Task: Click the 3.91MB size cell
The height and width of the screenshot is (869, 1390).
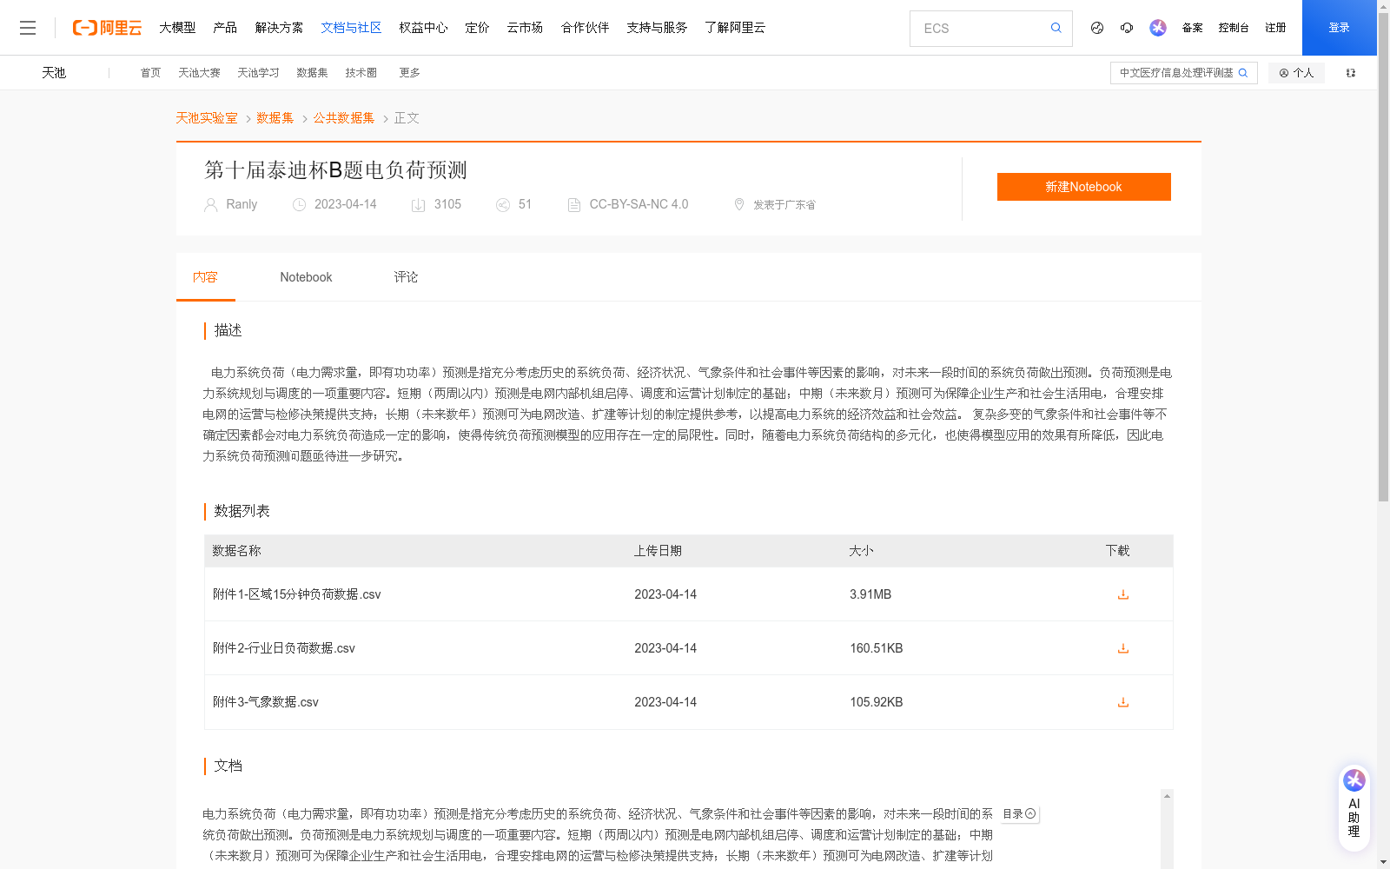Action: (x=870, y=594)
